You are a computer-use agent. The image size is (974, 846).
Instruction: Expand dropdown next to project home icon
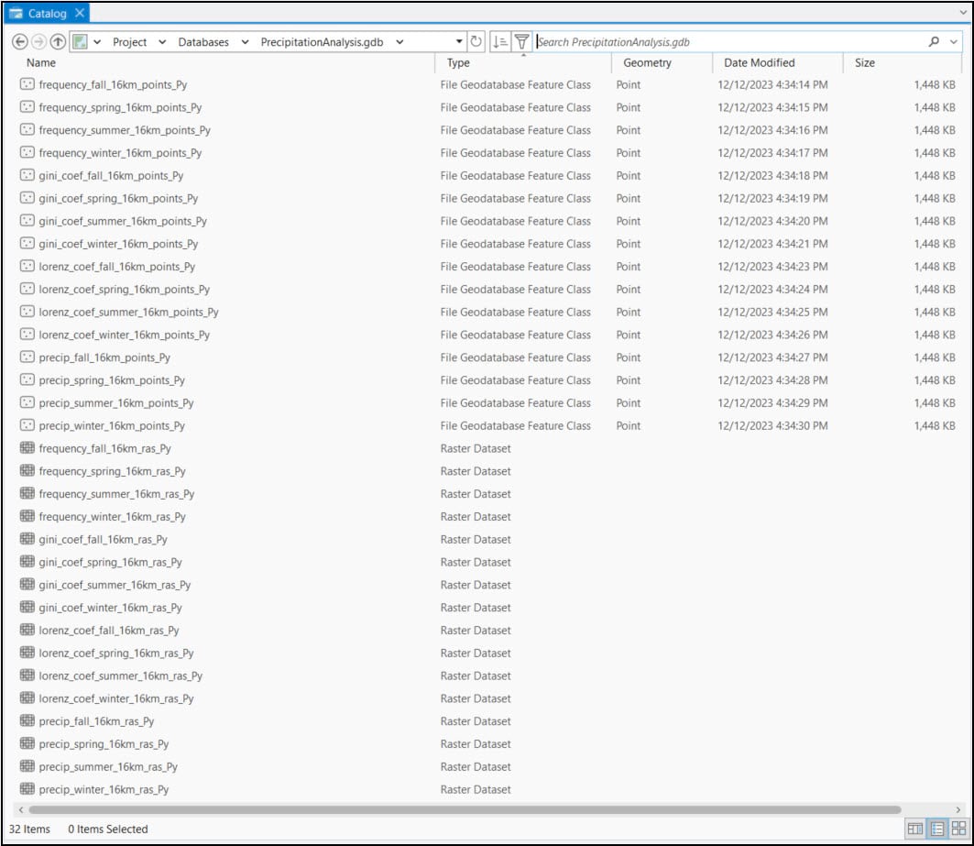point(97,42)
